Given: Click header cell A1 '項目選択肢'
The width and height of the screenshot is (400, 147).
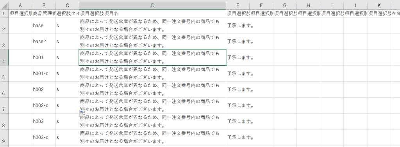Looking at the screenshot, I should pyautogui.click(x=20, y=13).
